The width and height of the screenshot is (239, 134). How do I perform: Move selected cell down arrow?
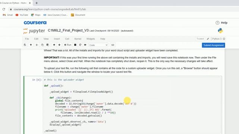(x=59, y=45)
